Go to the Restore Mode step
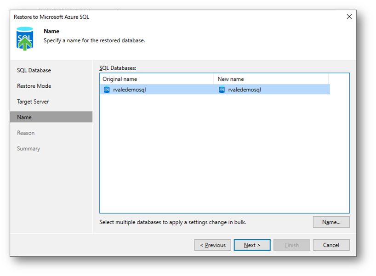The width and height of the screenshot is (376, 276). pos(34,86)
